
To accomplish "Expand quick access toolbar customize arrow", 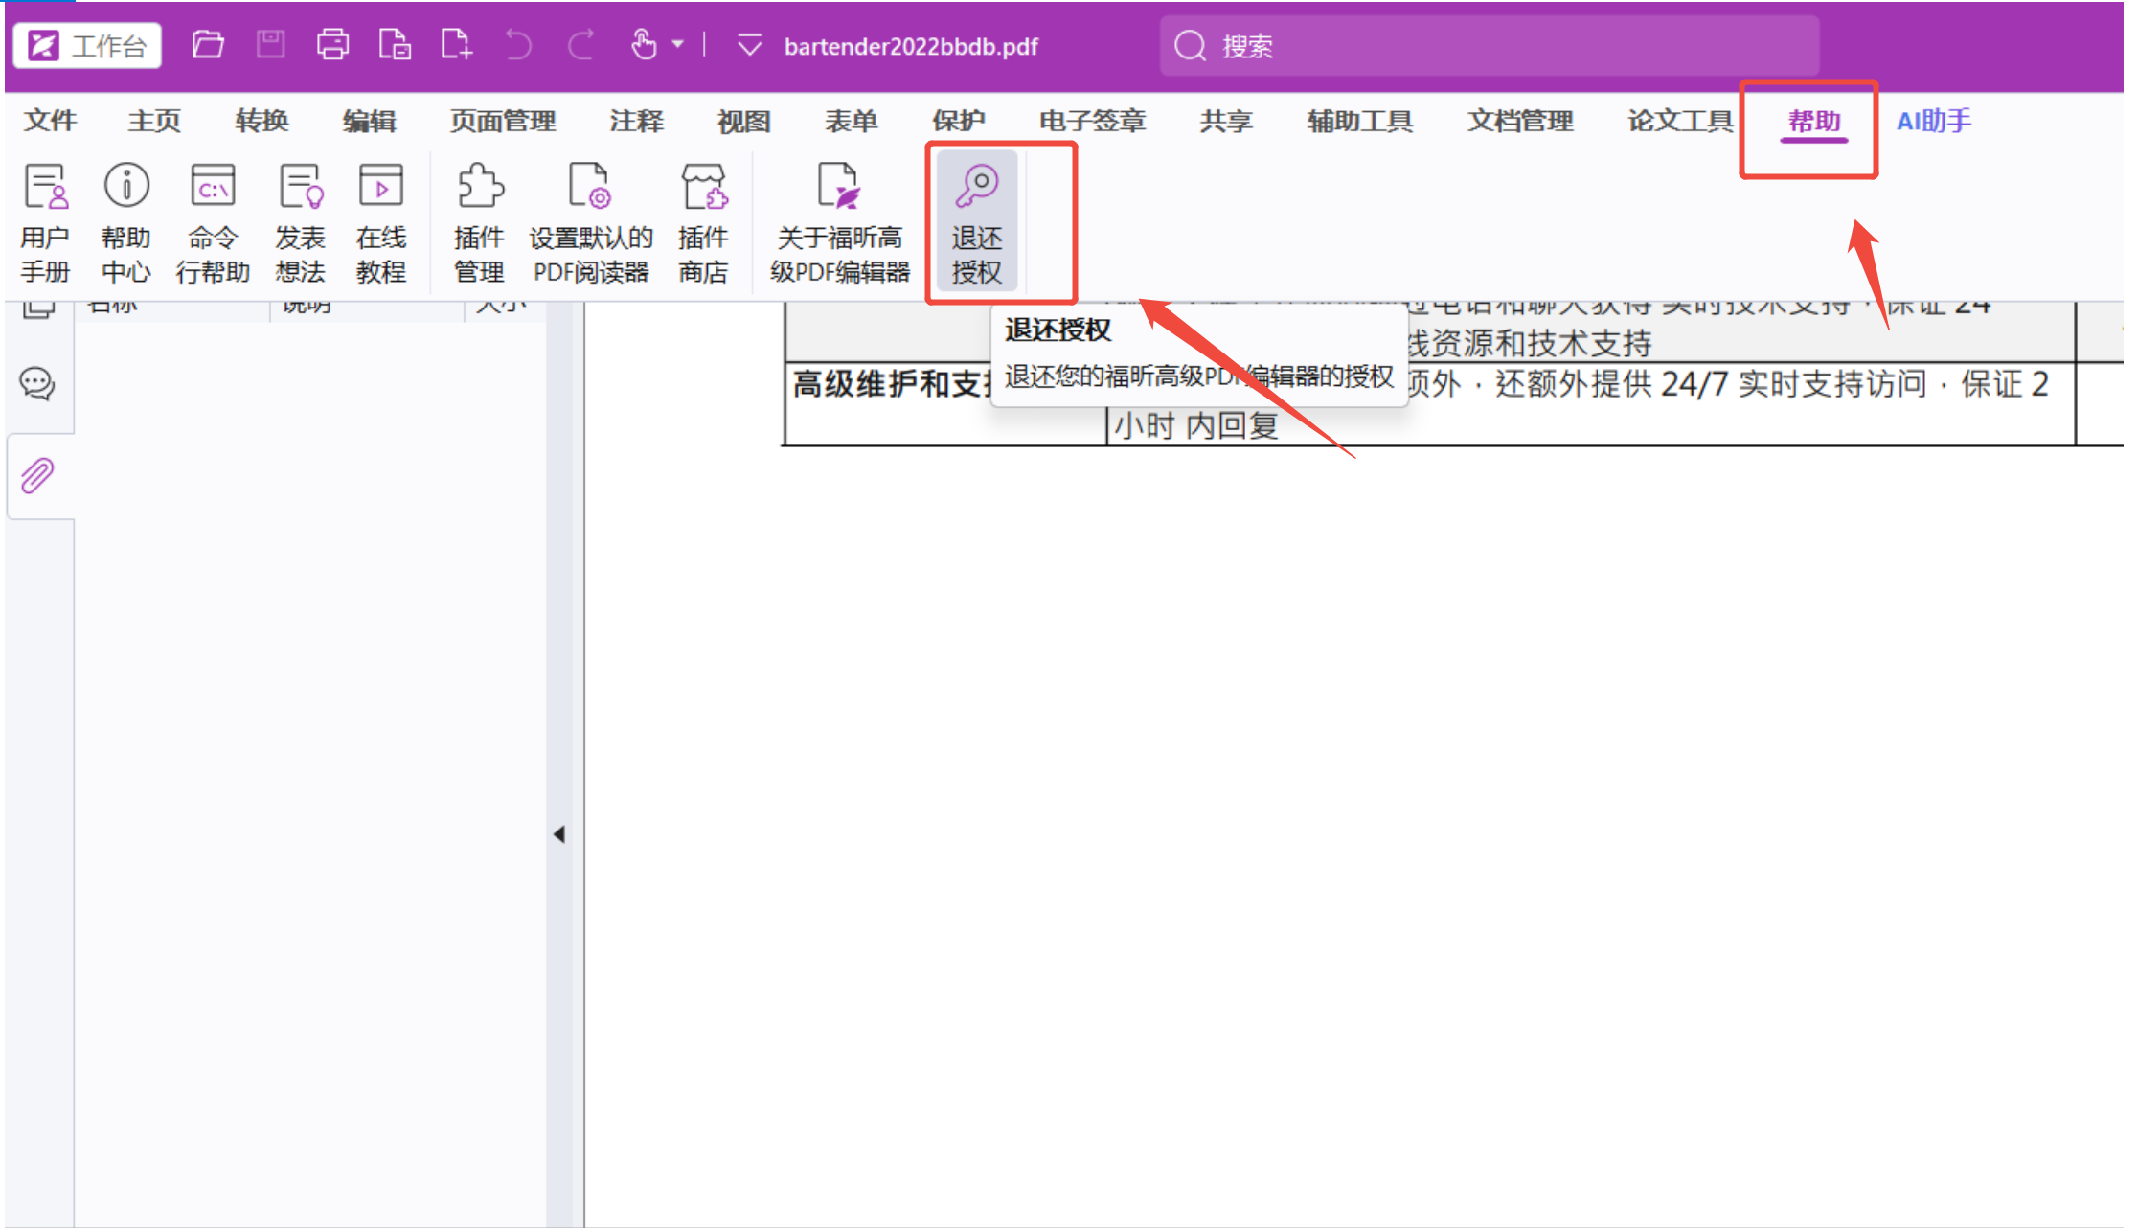I will coord(750,45).
